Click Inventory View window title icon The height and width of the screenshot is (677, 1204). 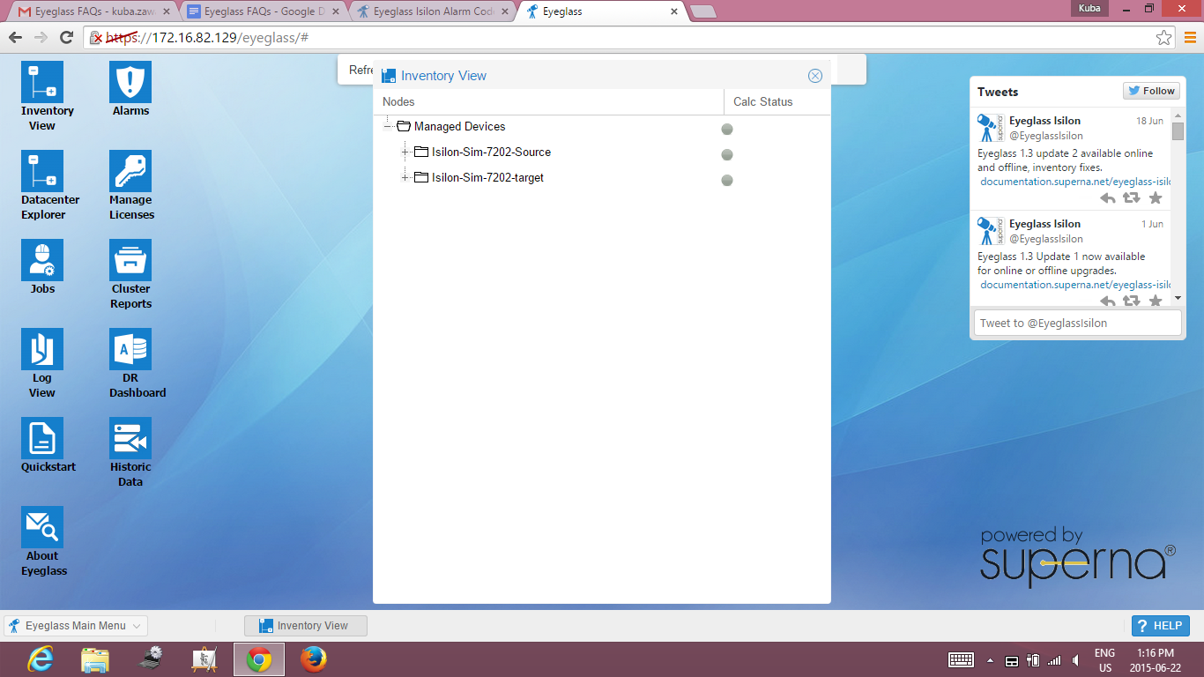click(x=389, y=76)
